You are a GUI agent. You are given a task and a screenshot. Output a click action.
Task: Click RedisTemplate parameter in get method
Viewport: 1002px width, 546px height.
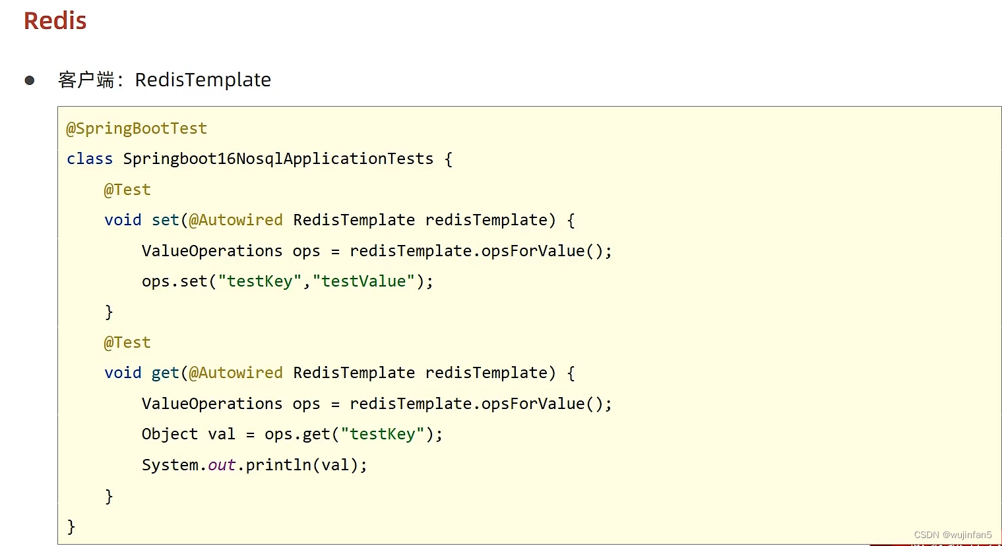pyautogui.click(x=354, y=372)
